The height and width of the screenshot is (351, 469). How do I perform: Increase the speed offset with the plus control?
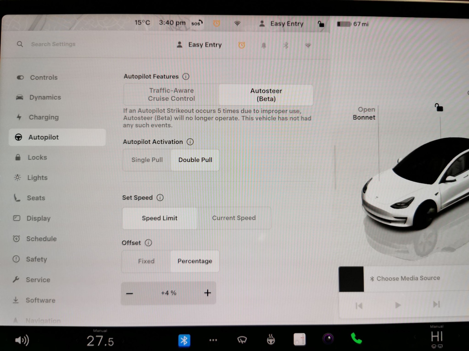point(207,293)
